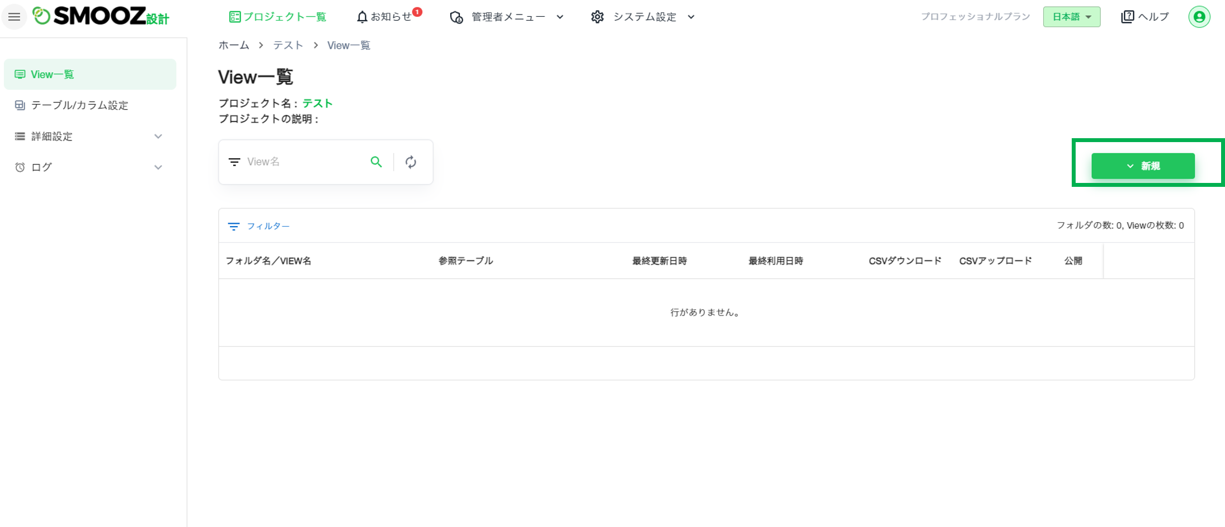Click the CSVアップロード column header

click(996, 261)
